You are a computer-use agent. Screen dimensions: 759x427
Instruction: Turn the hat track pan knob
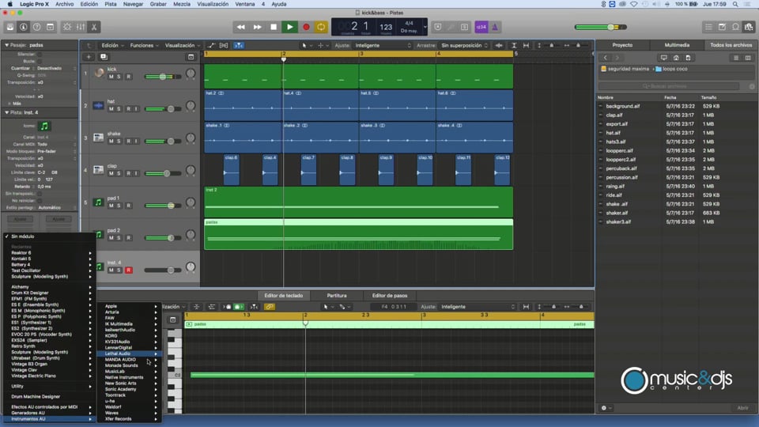[191, 106]
